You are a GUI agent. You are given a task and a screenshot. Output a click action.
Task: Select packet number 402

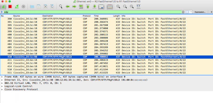(x=106, y=38)
